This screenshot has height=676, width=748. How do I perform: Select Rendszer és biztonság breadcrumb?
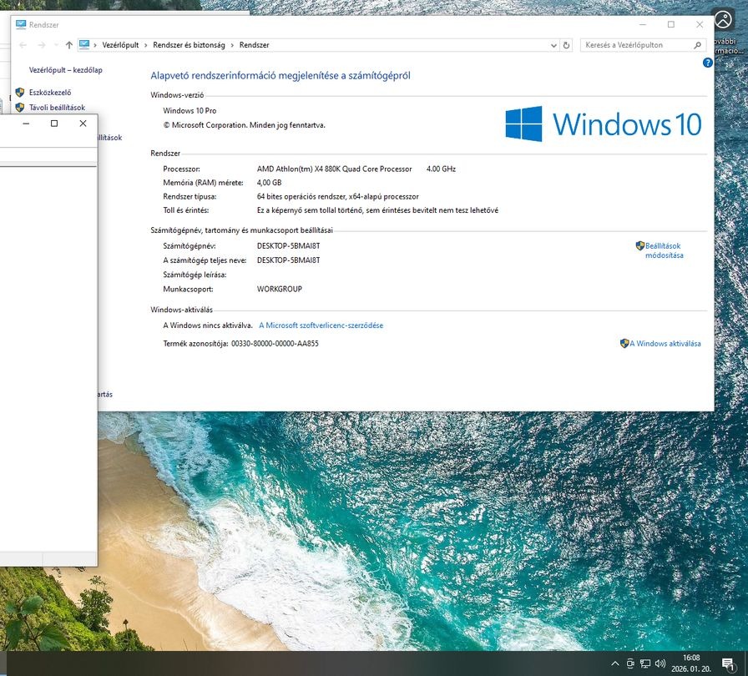tap(189, 45)
